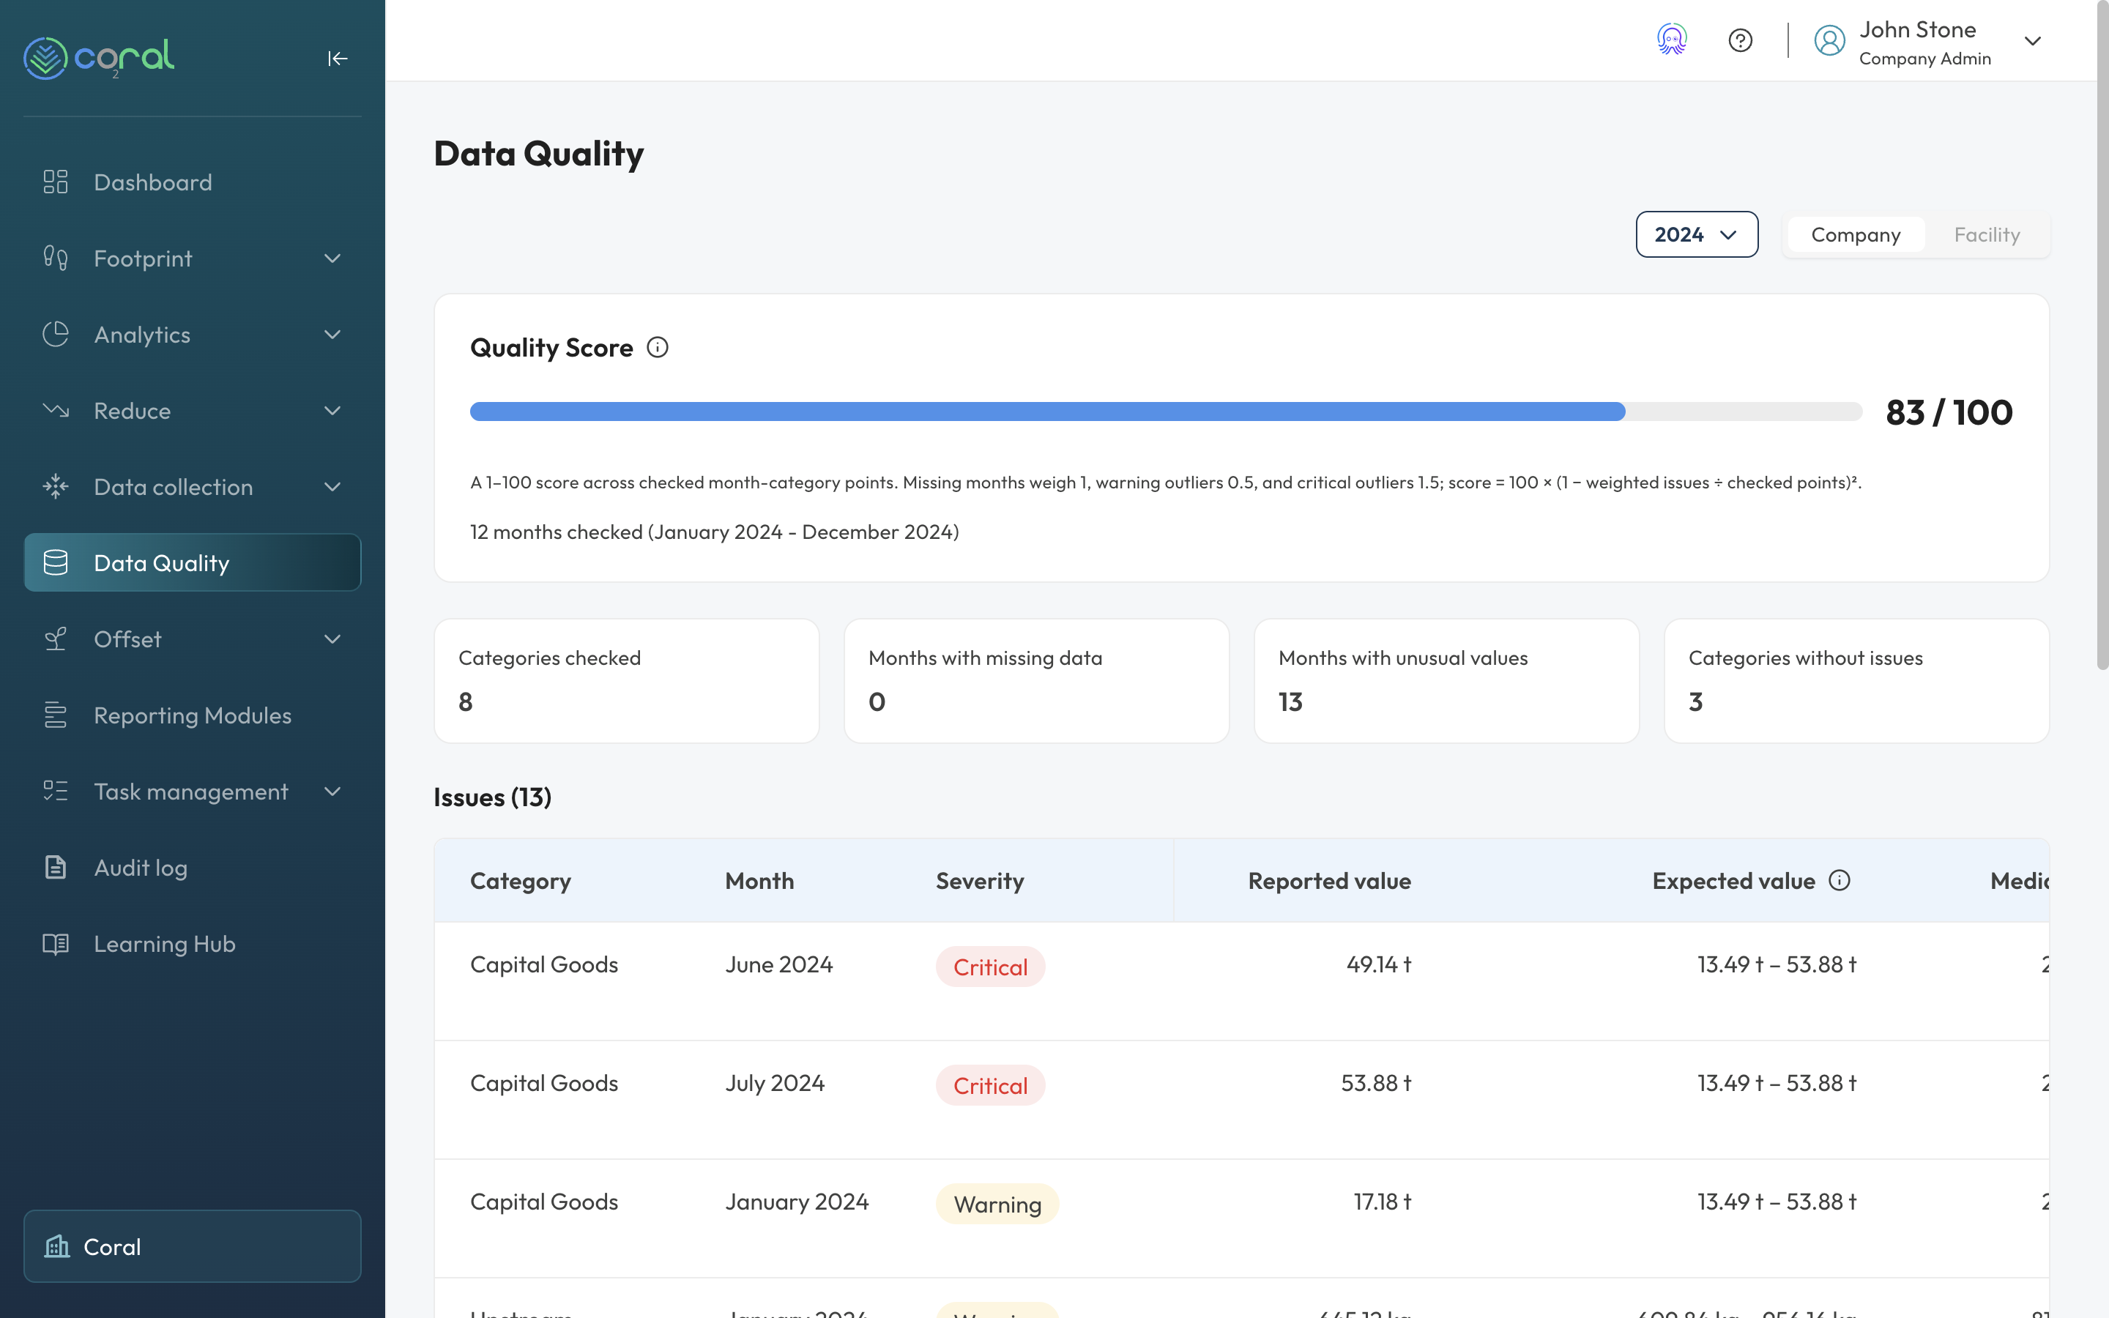The height and width of the screenshot is (1318, 2109).
Task: Click the Dashboard grid icon
Action: click(x=56, y=182)
